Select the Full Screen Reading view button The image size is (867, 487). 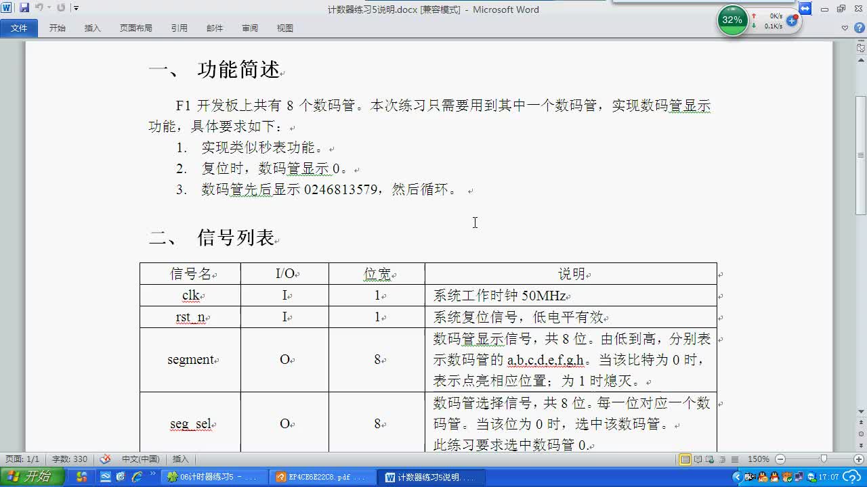point(698,459)
